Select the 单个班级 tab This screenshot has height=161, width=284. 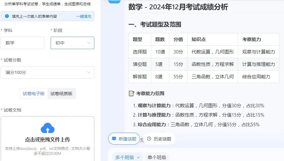(157, 157)
